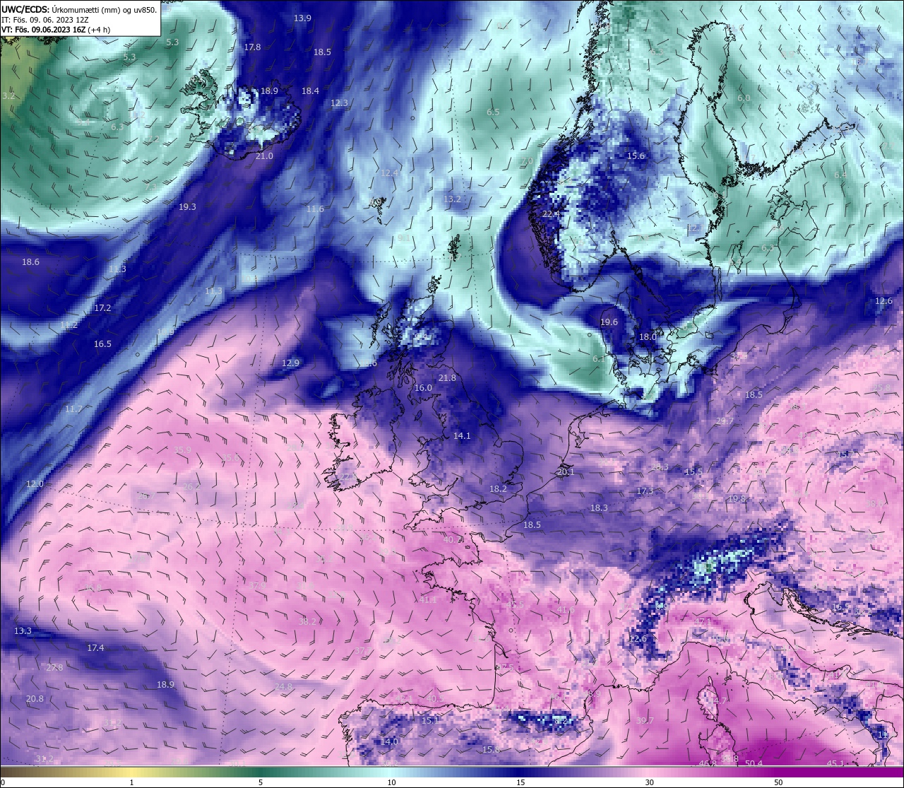This screenshot has height=788, width=904.
Task: Click the 18.3 value over Belgium
Action: 599,508
